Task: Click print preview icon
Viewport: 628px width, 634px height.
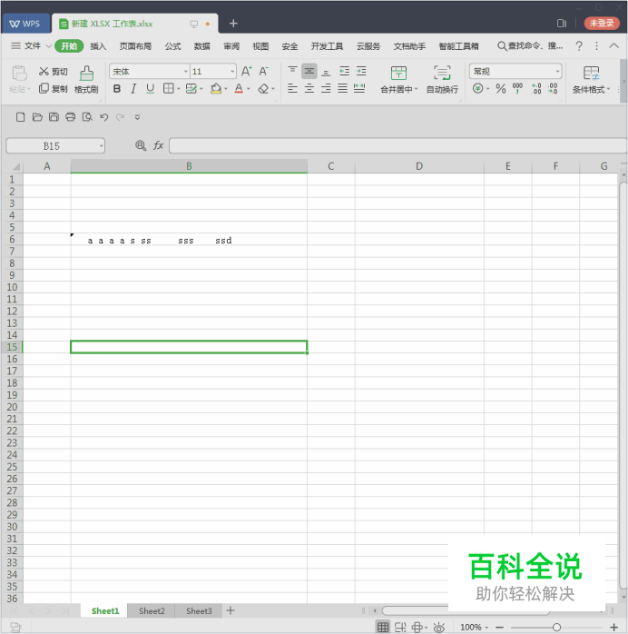Action: pos(87,117)
